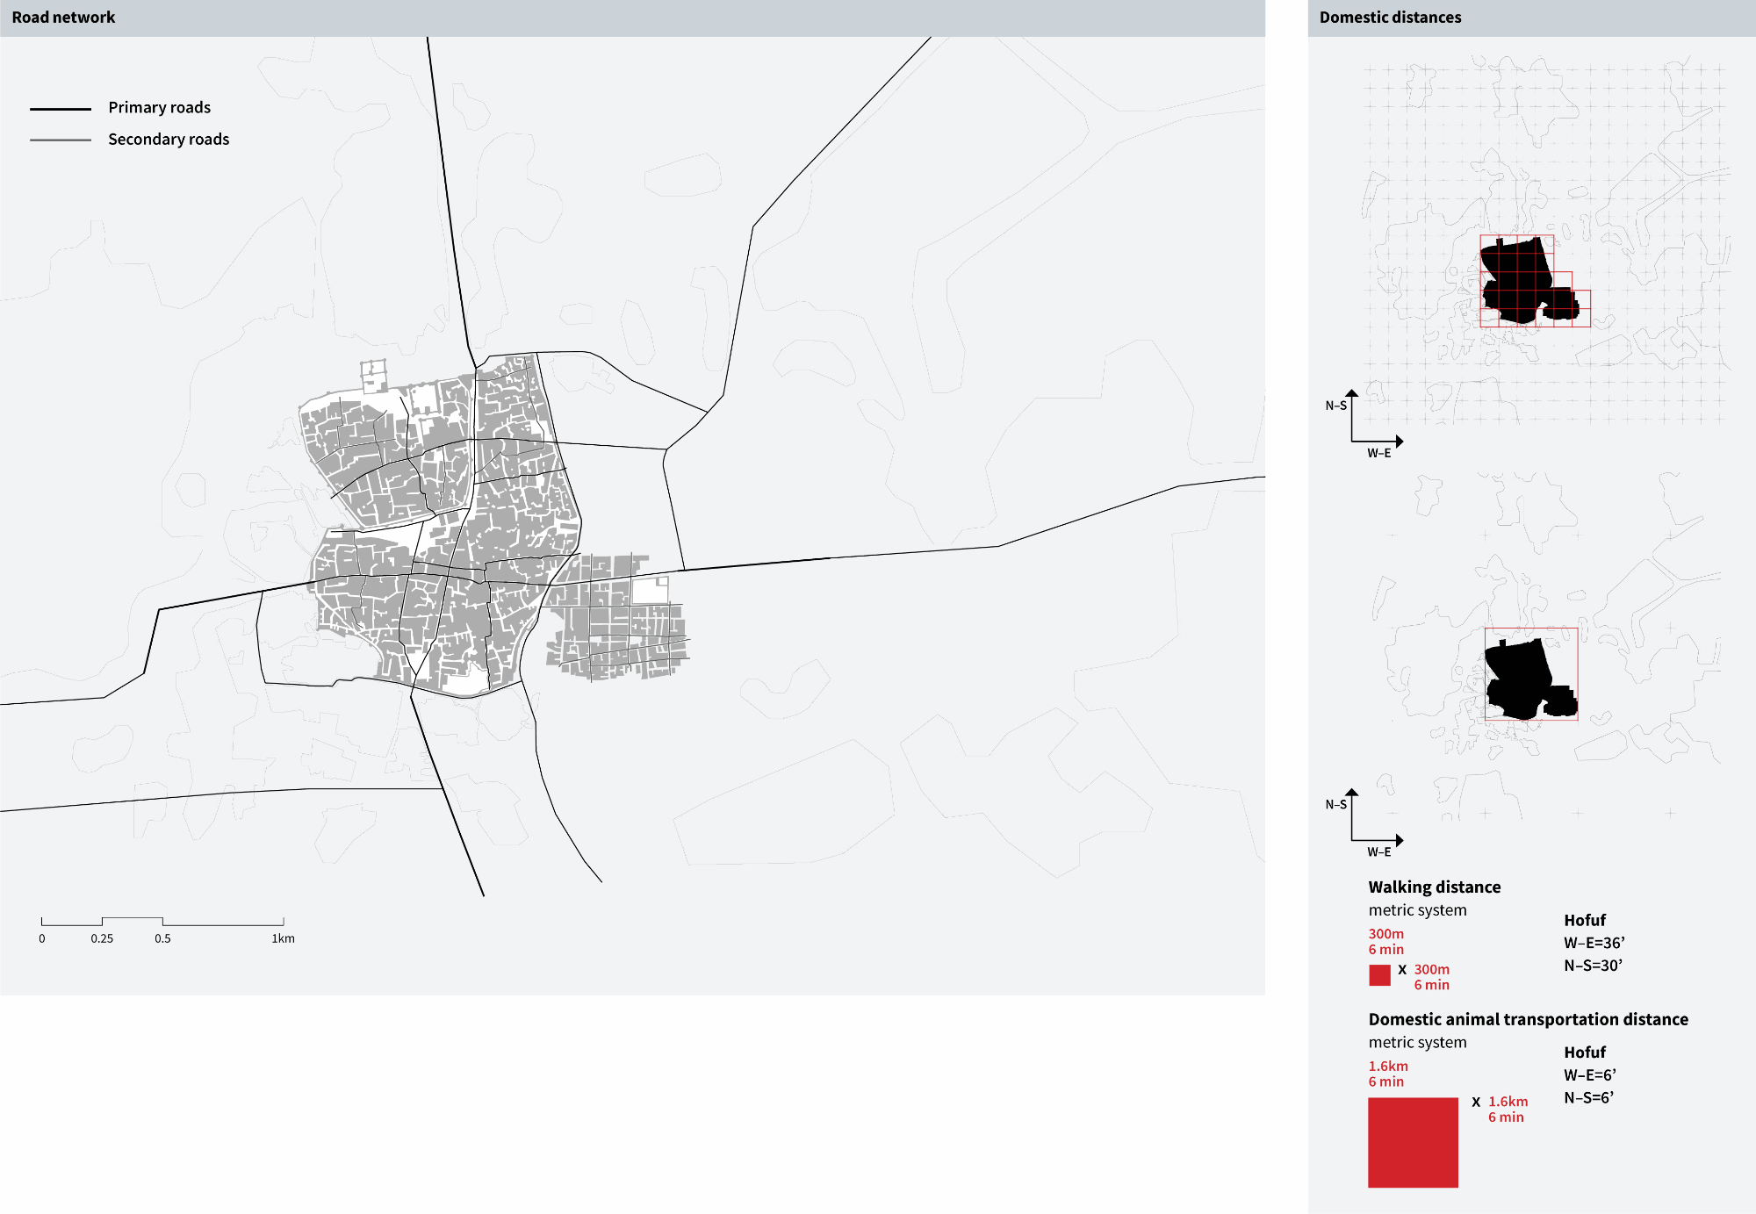The width and height of the screenshot is (1756, 1214).
Task: Click the Primary roads legend line
Action: (x=60, y=109)
